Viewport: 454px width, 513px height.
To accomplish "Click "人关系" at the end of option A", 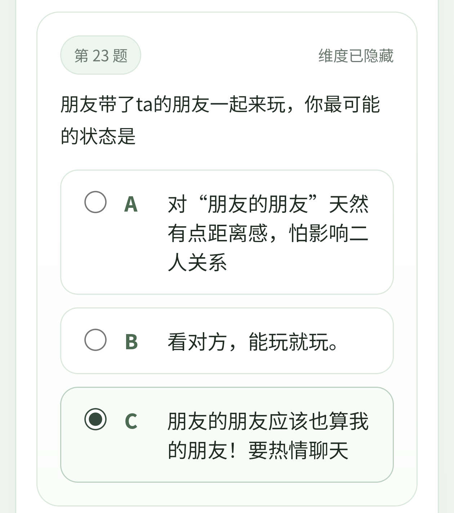I will pos(197,262).
